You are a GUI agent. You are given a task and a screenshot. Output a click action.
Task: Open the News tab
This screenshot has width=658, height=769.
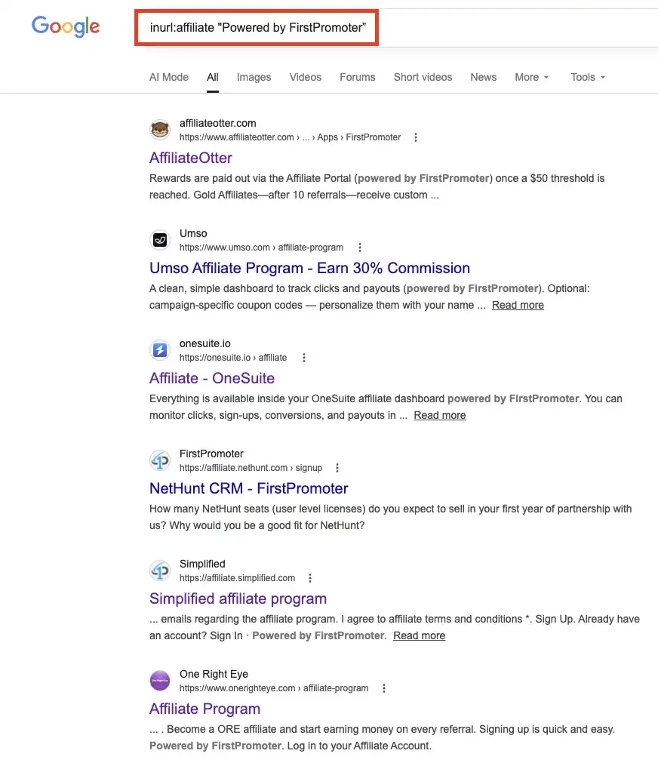pos(483,77)
